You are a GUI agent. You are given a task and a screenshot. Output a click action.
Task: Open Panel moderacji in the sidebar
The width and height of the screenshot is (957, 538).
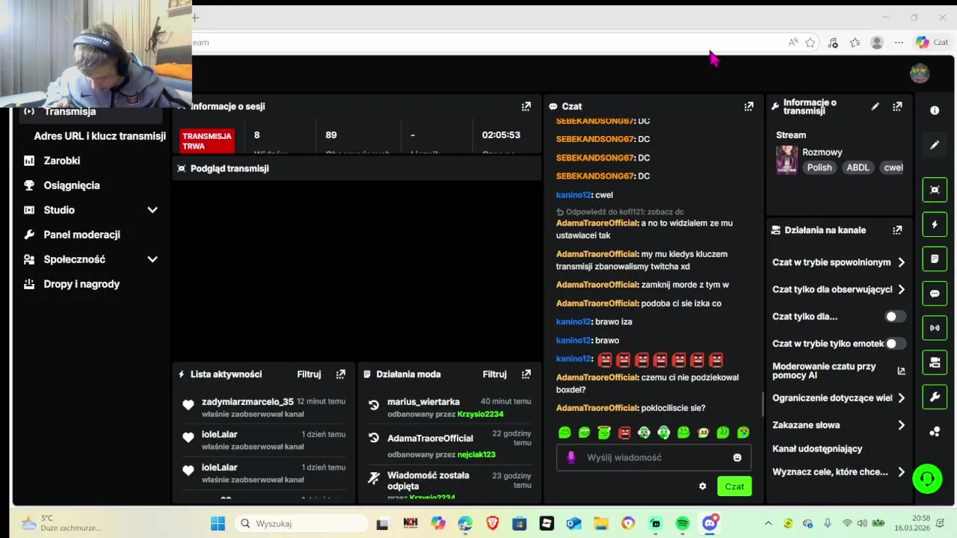(81, 235)
